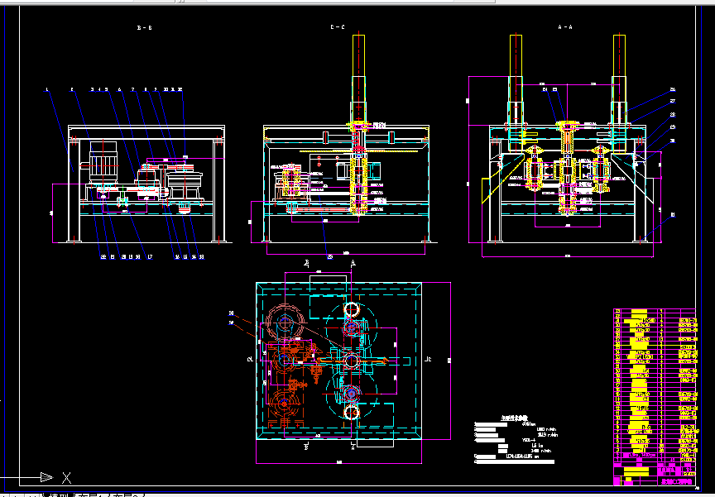Click section marker A above plan view
Screen dimensions: 715x497
352,263
